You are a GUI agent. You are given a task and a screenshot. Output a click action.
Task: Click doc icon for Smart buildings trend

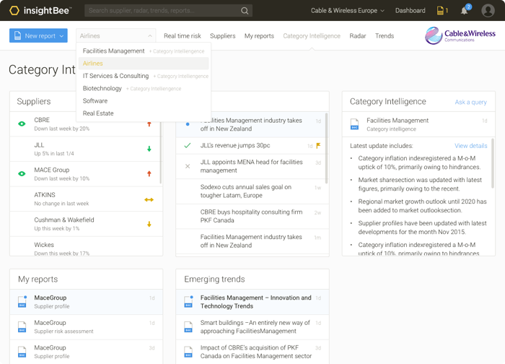point(188,326)
